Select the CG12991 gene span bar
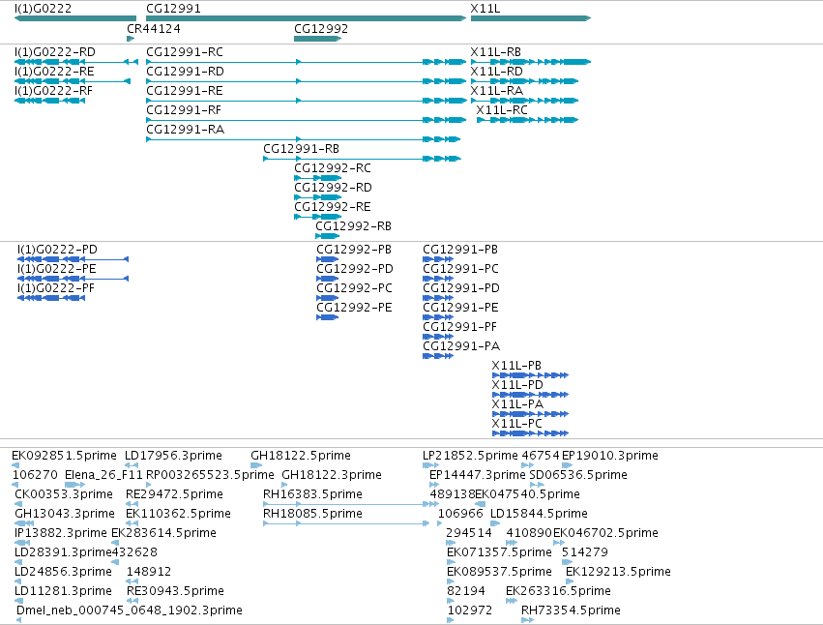Screen dimensions: 823x625 click(x=306, y=18)
